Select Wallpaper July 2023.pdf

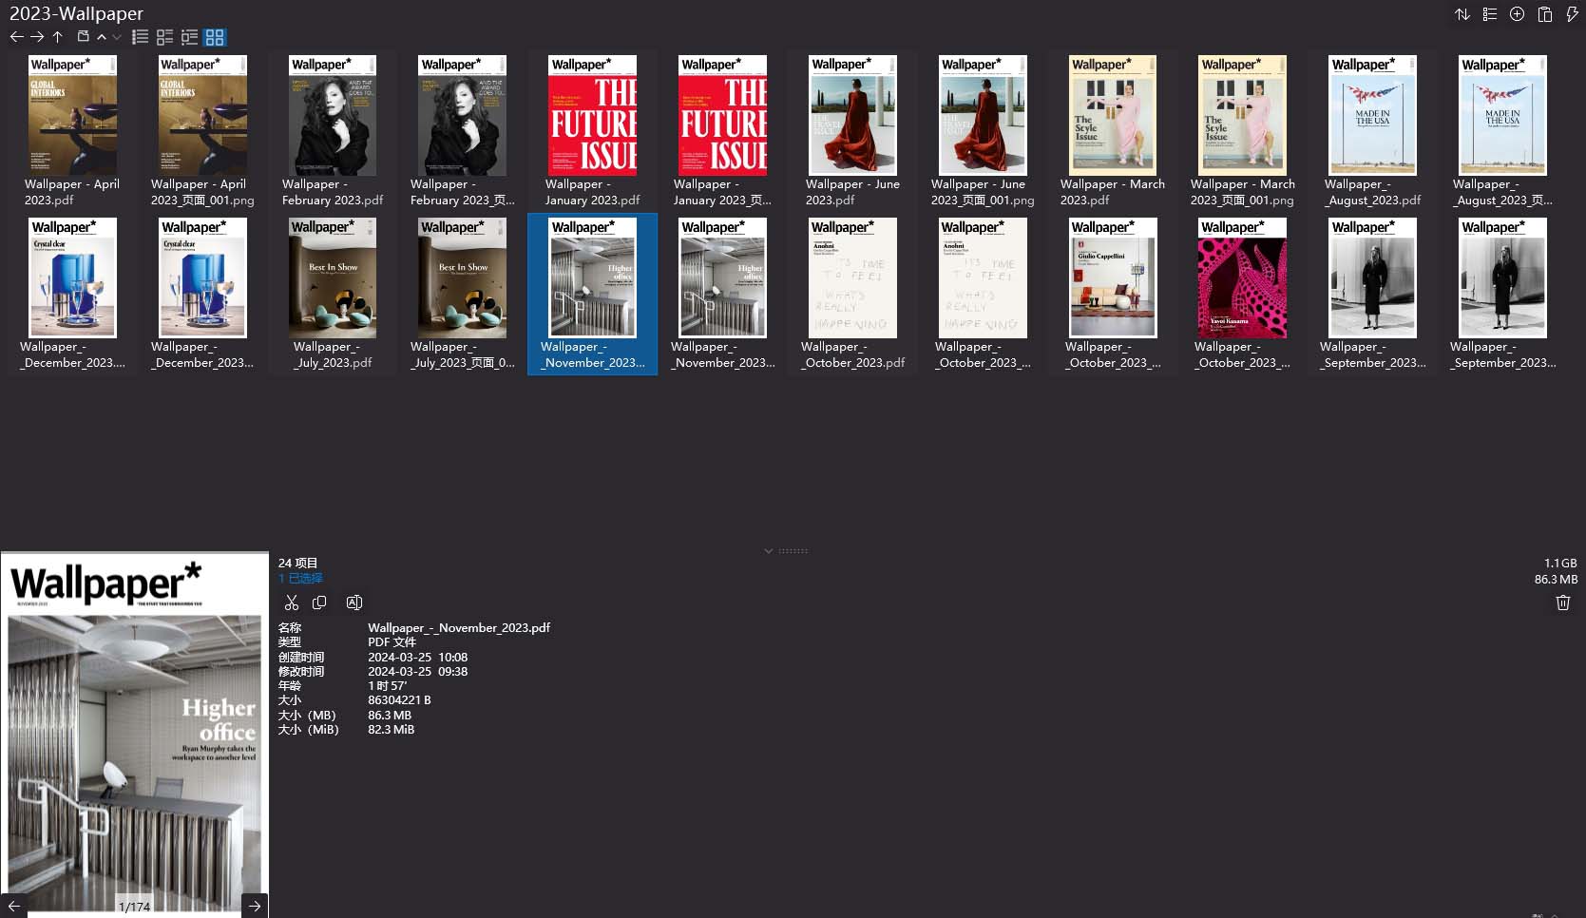point(333,294)
